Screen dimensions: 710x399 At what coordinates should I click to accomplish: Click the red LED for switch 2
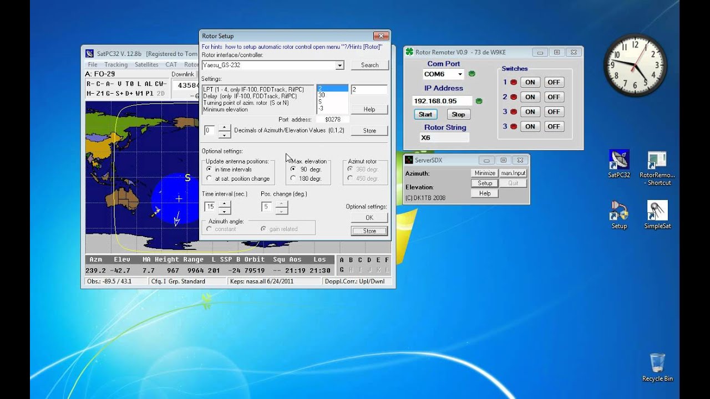click(514, 97)
